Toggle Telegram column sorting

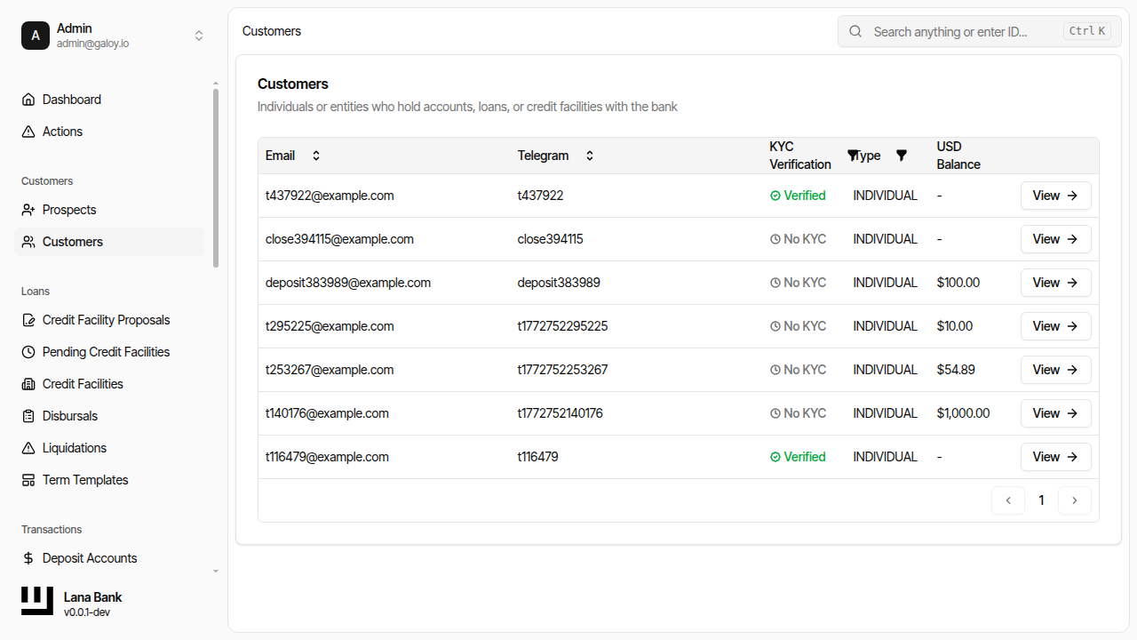click(589, 155)
